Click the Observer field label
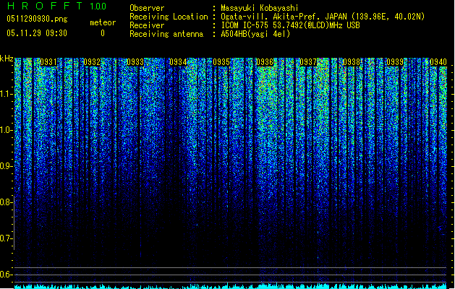The image size is (455, 289). pos(147,8)
